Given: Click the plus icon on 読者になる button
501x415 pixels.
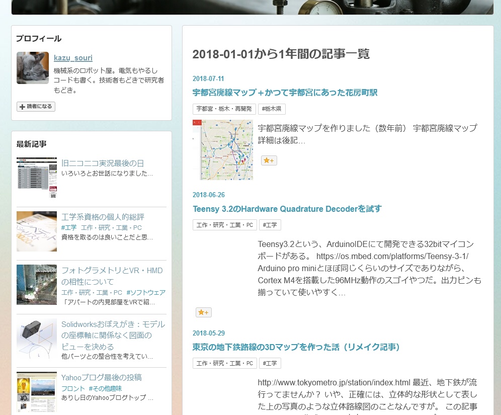Looking at the screenshot, I should pyautogui.click(x=22, y=106).
